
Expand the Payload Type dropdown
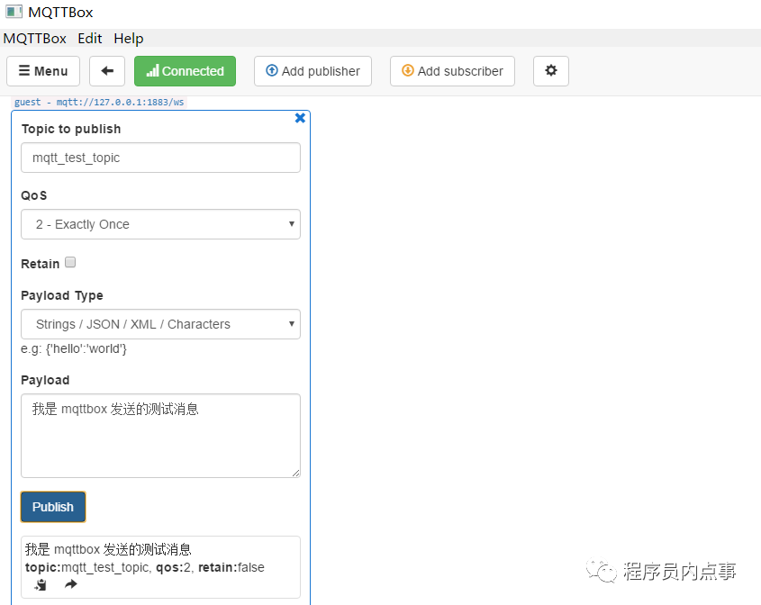(x=160, y=324)
